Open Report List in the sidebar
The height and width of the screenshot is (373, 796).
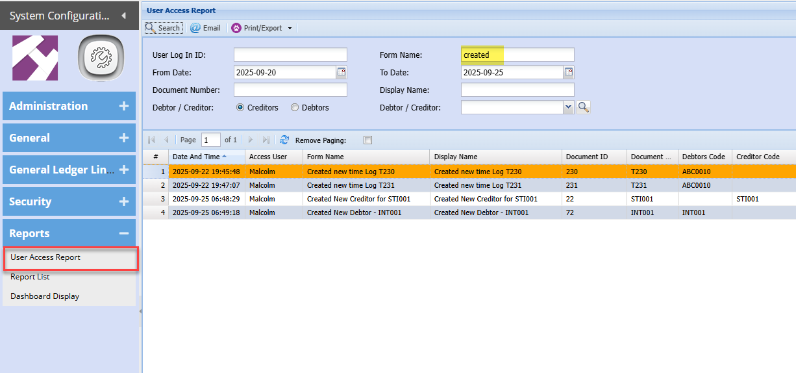pos(30,277)
